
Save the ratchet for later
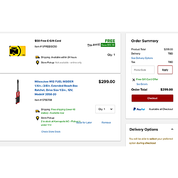[84, 123]
